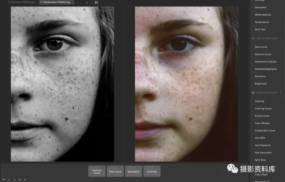Viewport: 285px width, 182px height.
Task: Go to previous history step arrow
Action: click(x=9, y=180)
